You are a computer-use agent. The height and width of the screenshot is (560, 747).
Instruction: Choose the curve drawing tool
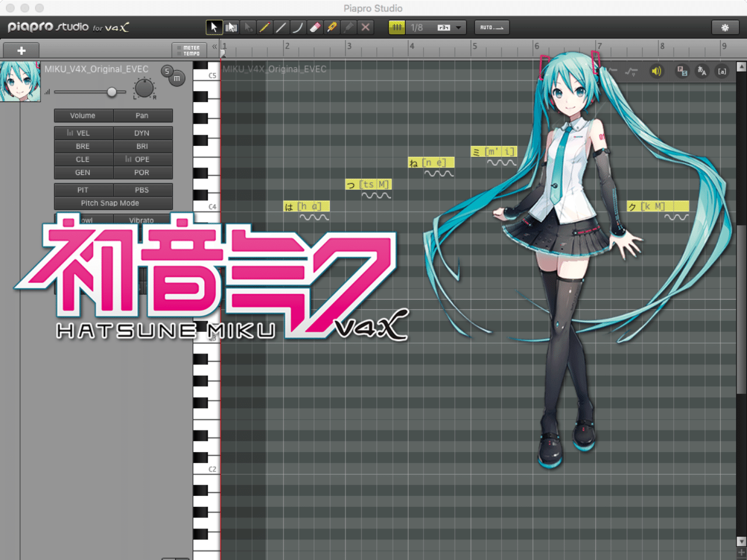tap(298, 27)
